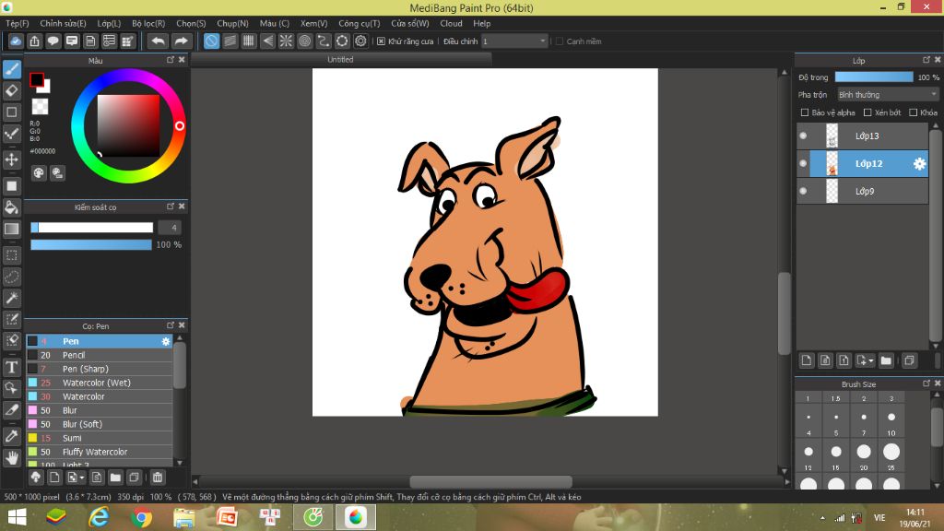944x531 pixels.
Task: Enable radial snap guide
Action: 286,41
